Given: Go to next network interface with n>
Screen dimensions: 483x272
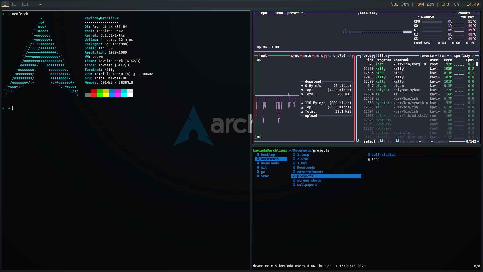Looking at the screenshot, I should [349, 56].
